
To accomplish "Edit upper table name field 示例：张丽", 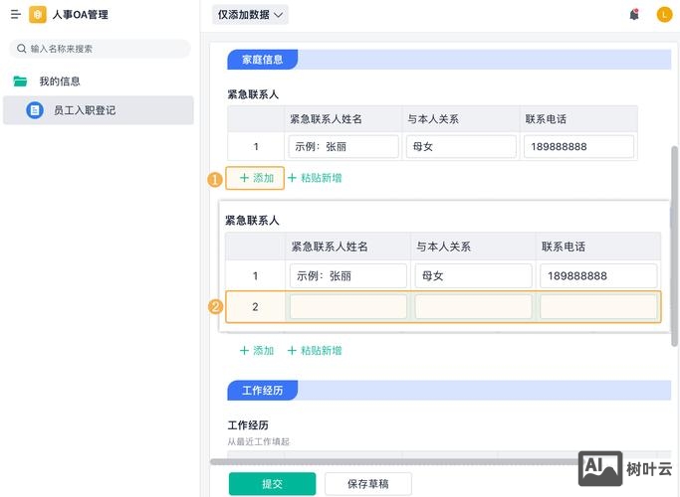I will [x=343, y=146].
